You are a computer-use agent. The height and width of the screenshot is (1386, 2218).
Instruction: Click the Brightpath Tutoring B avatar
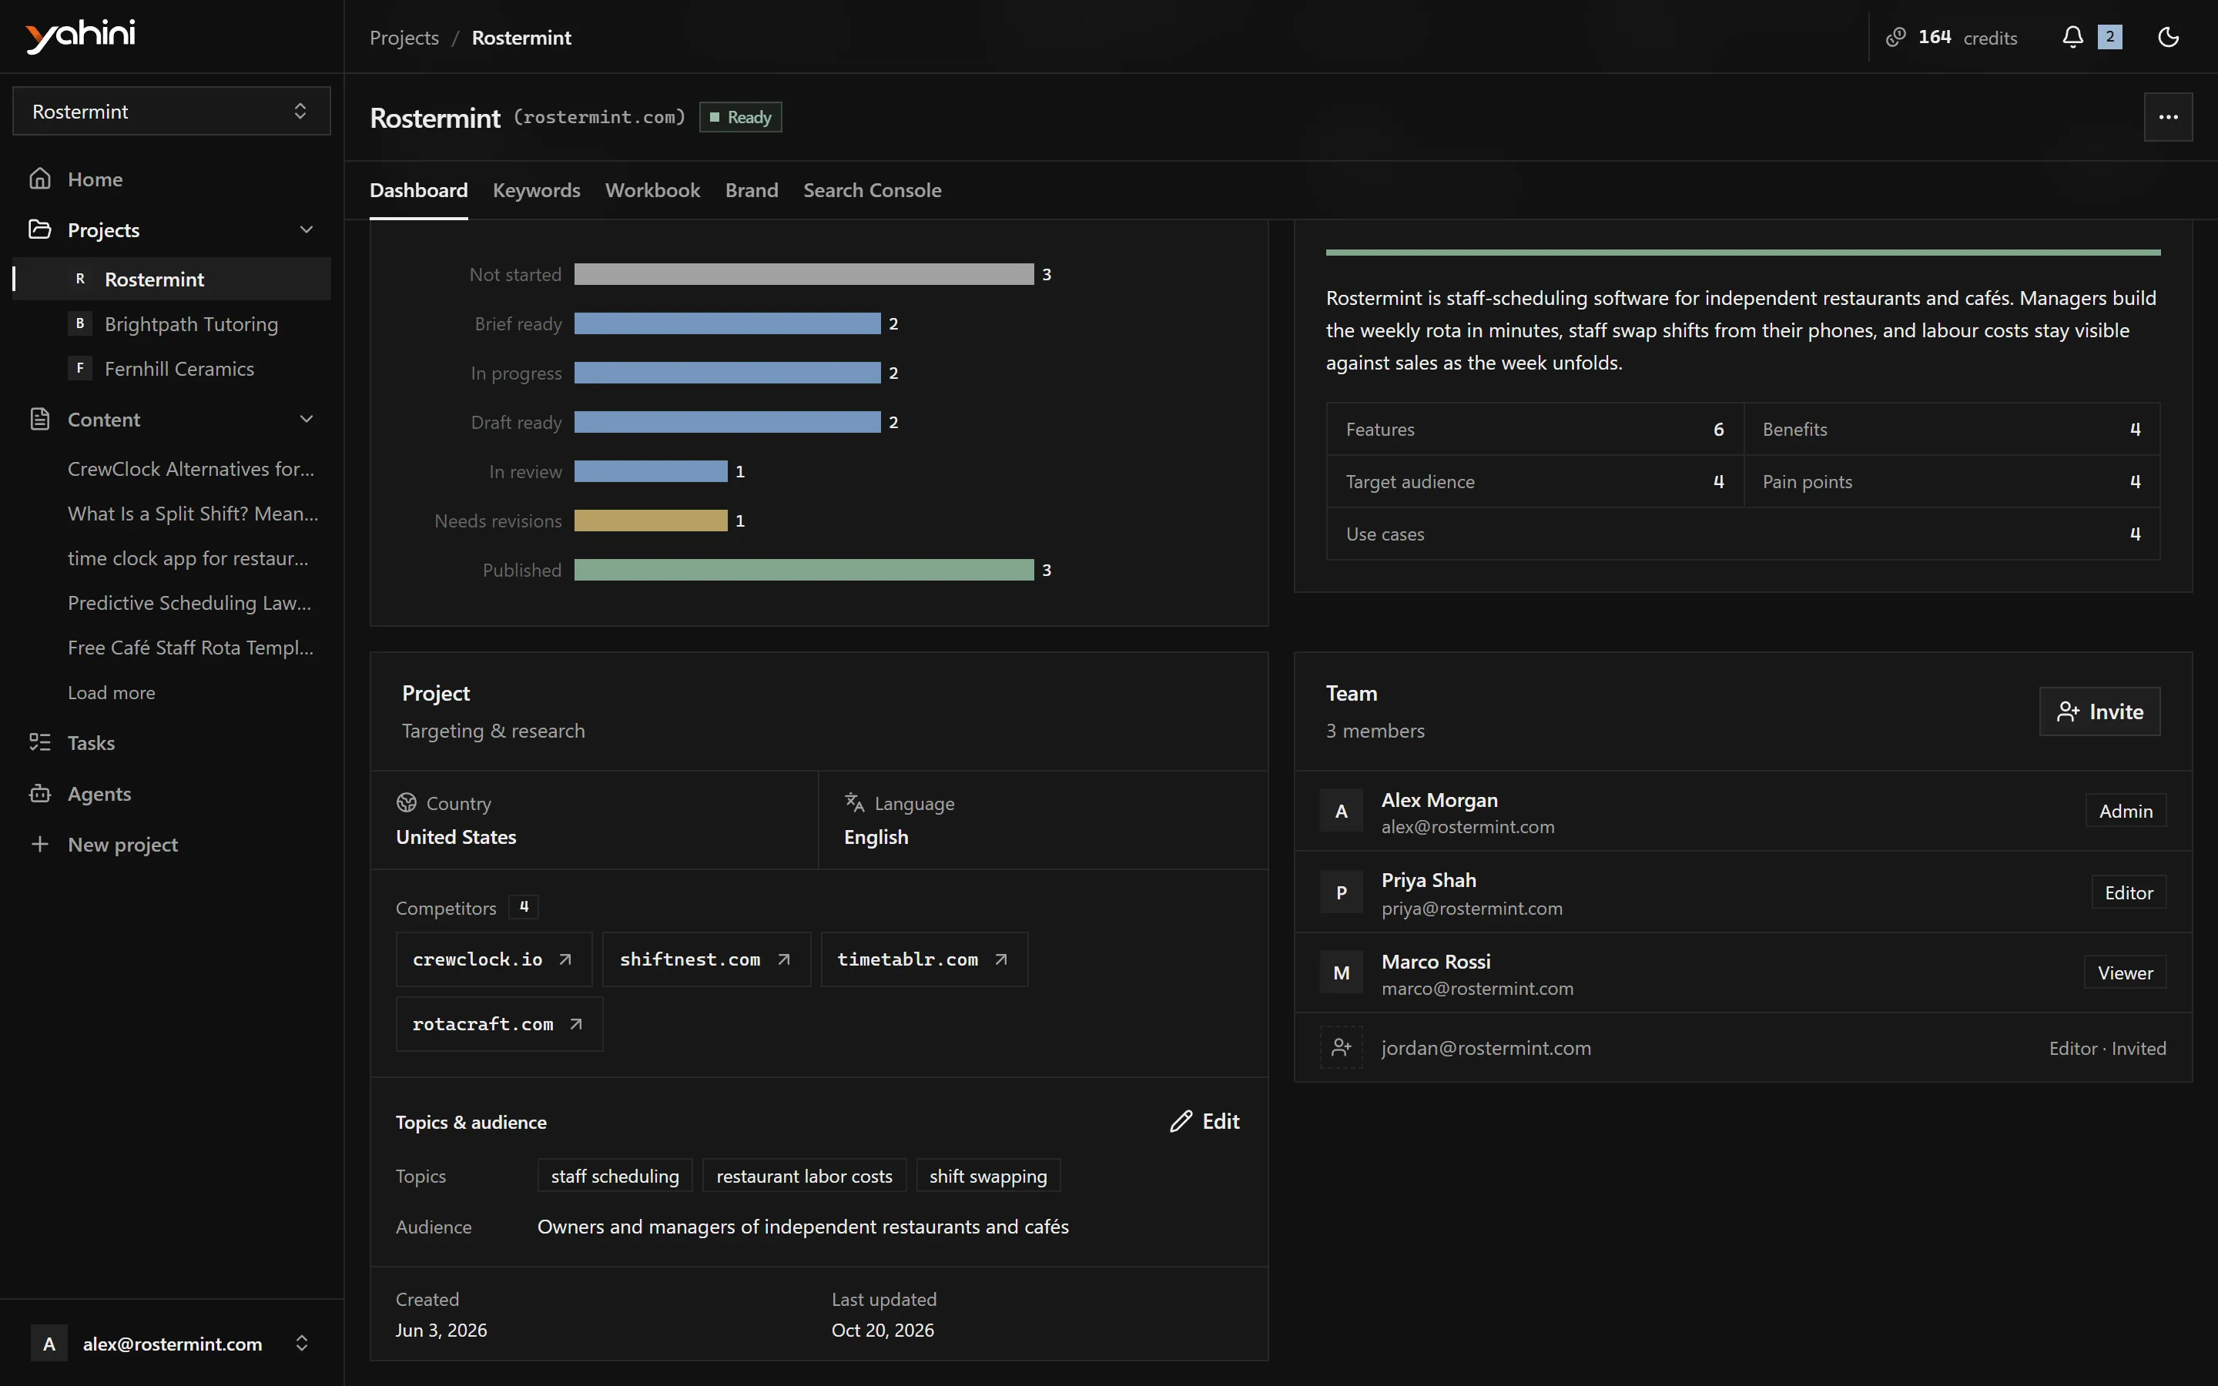click(x=80, y=323)
